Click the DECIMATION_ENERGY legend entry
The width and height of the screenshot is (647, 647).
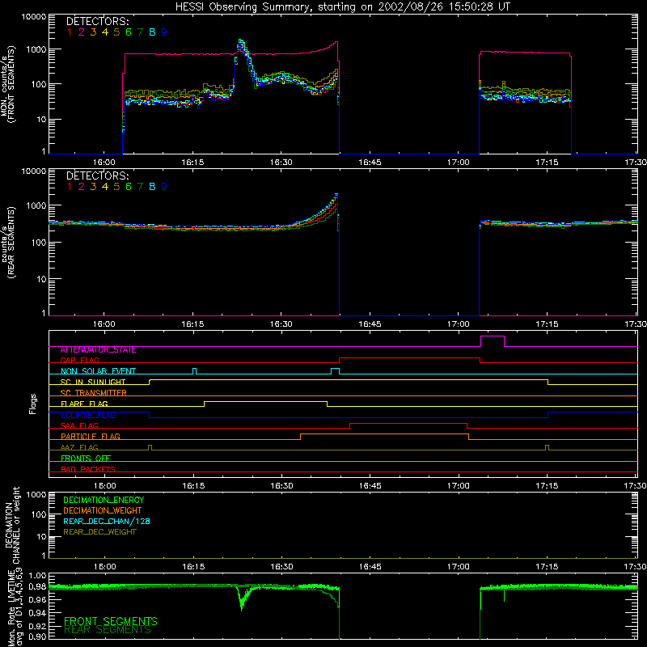[104, 500]
